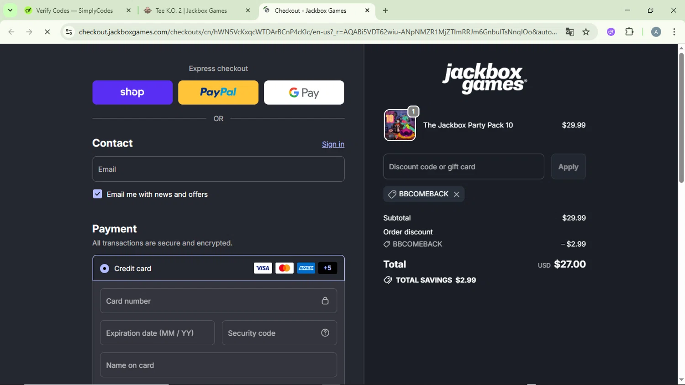Restore down the browser window
Screen dimensions: 685x385
(x=651, y=10)
